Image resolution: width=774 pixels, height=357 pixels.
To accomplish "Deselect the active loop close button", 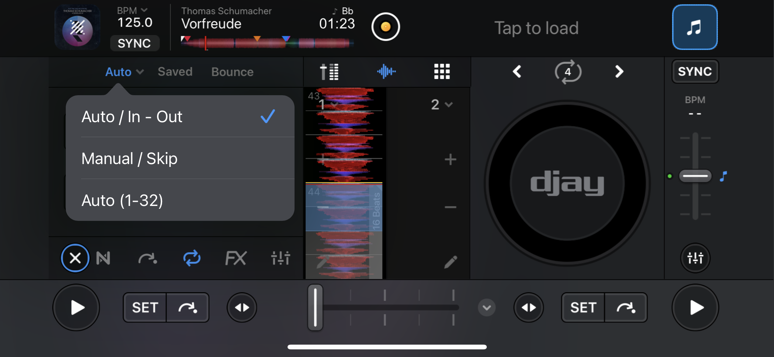I will pos(75,258).
